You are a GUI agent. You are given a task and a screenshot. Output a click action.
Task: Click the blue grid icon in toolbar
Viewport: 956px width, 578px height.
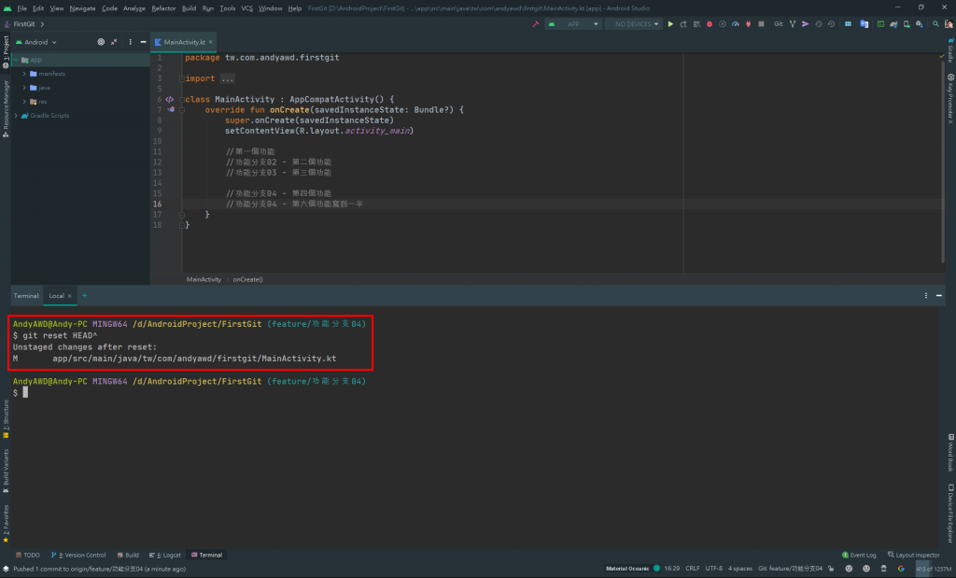pos(848,23)
